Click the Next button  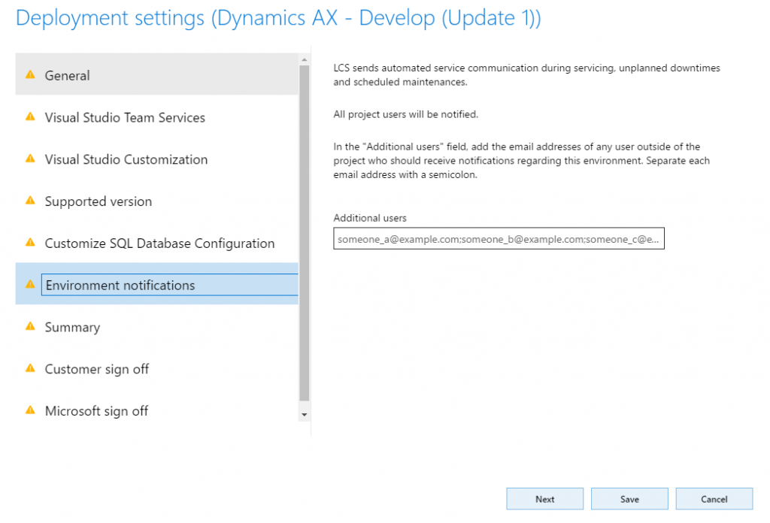[x=545, y=499]
